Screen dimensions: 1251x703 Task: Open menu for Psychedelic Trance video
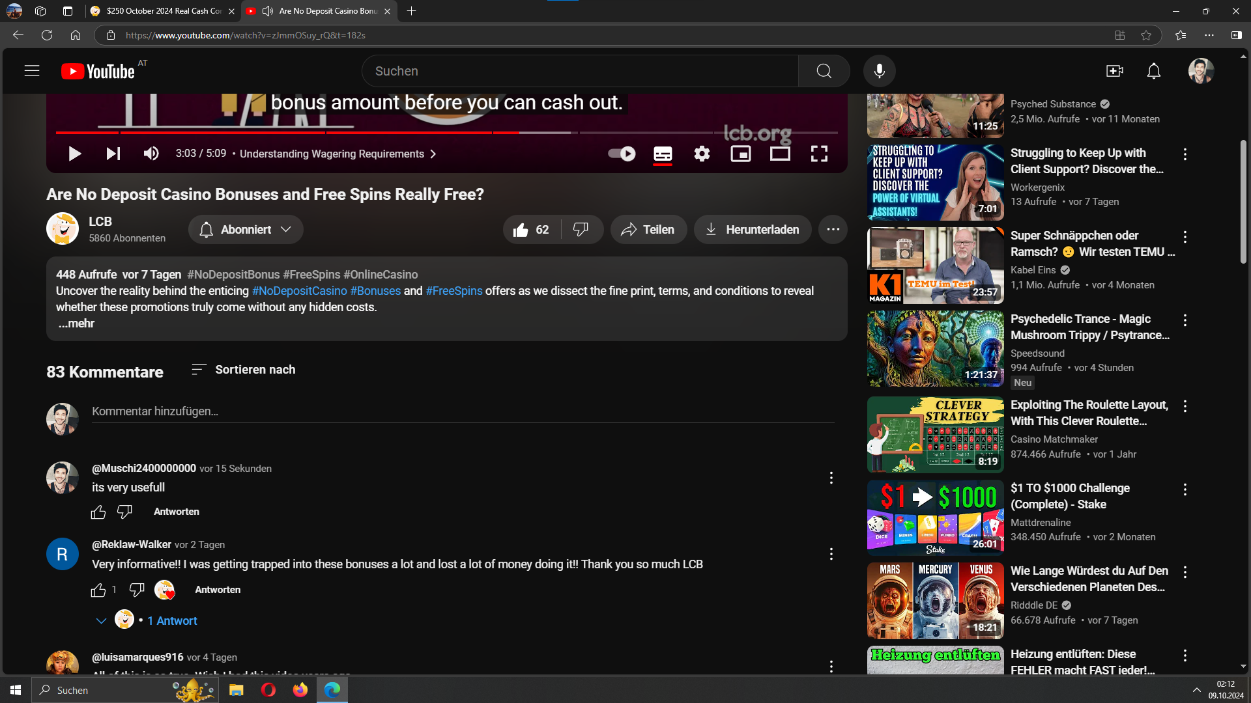(1185, 320)
